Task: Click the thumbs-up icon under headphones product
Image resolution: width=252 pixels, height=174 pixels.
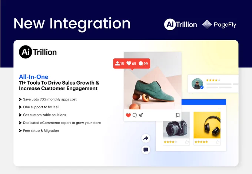Action: pyautogui.click(x=218, y=142)
